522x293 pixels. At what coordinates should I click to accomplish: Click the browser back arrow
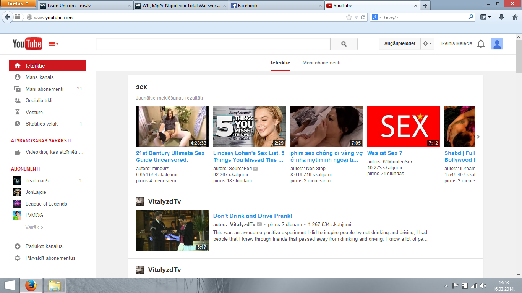click(x=8, y=17)
